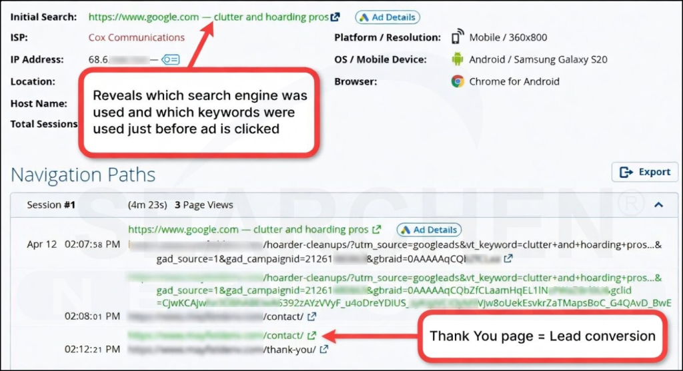Click the 02:12:21 PM timestamp
Screen dimensions: 683x371
click(92, 349)
